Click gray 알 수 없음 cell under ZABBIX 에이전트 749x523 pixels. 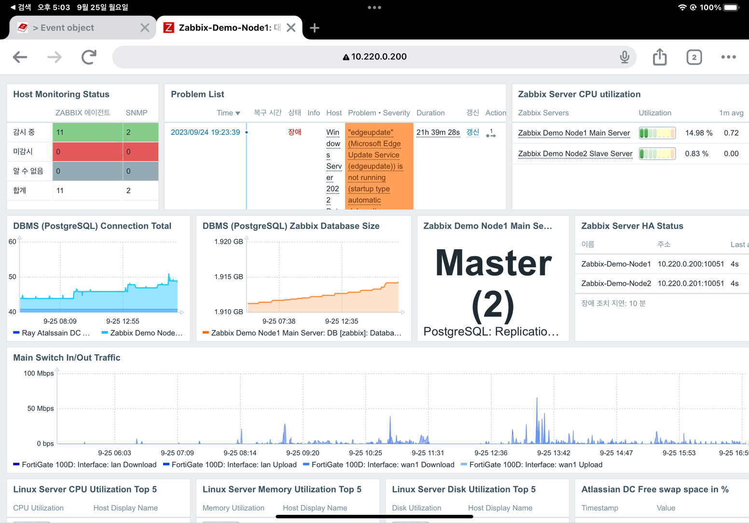coord(87,171)
